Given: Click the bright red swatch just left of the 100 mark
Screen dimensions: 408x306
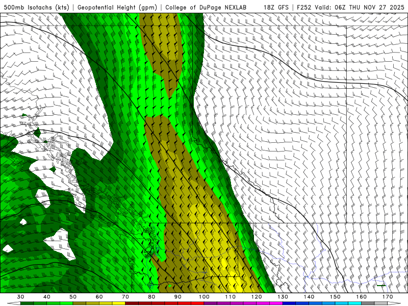Looking at the screenshot, I should point(197,303).
